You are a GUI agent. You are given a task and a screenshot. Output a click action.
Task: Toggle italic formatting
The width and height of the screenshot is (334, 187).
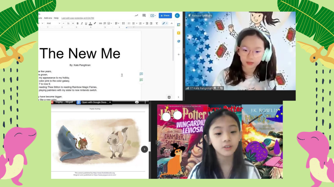coord(82,23)
